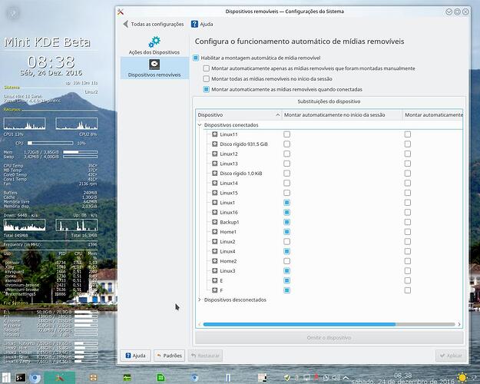This screenshot has height=384, width=480.
Task: Disable mount at session start for Linux1
Action: tap(286, 203)
